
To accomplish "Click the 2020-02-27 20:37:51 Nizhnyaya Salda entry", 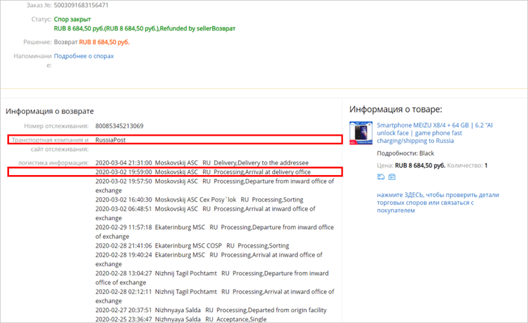I will pyautogui.click(x=211, y=310).
